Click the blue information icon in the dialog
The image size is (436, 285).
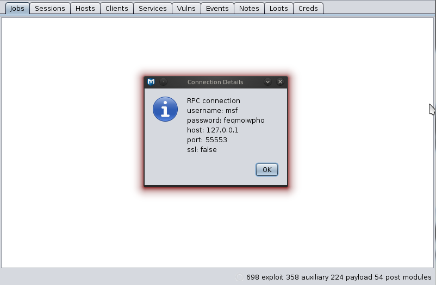click(165, 109)
